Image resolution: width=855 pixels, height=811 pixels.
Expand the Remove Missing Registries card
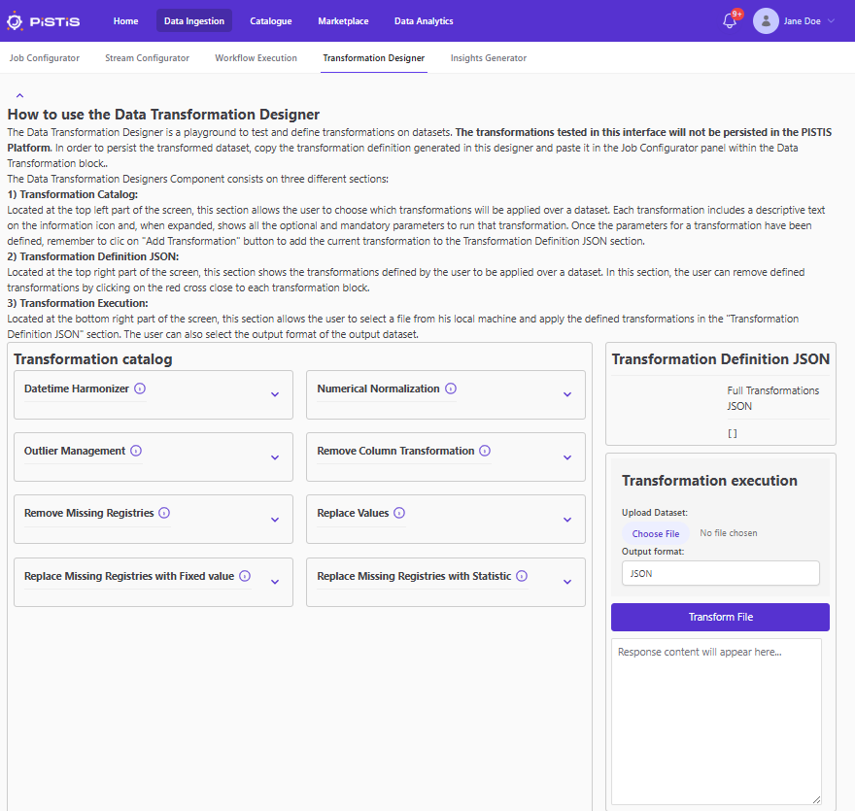(275, 520)
